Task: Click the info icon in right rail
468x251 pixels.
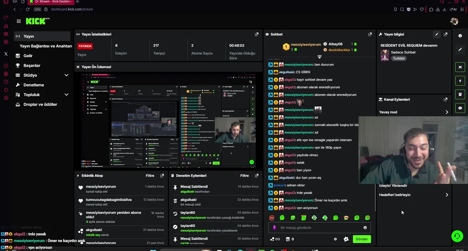Action: coord(460,36)
